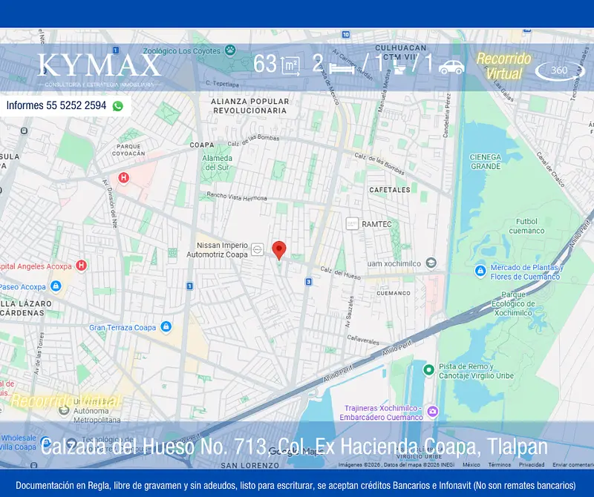The image size is (594, 497).
Task: Click the CIENEGA GRANDE label
Action: [x=486, y=162]
